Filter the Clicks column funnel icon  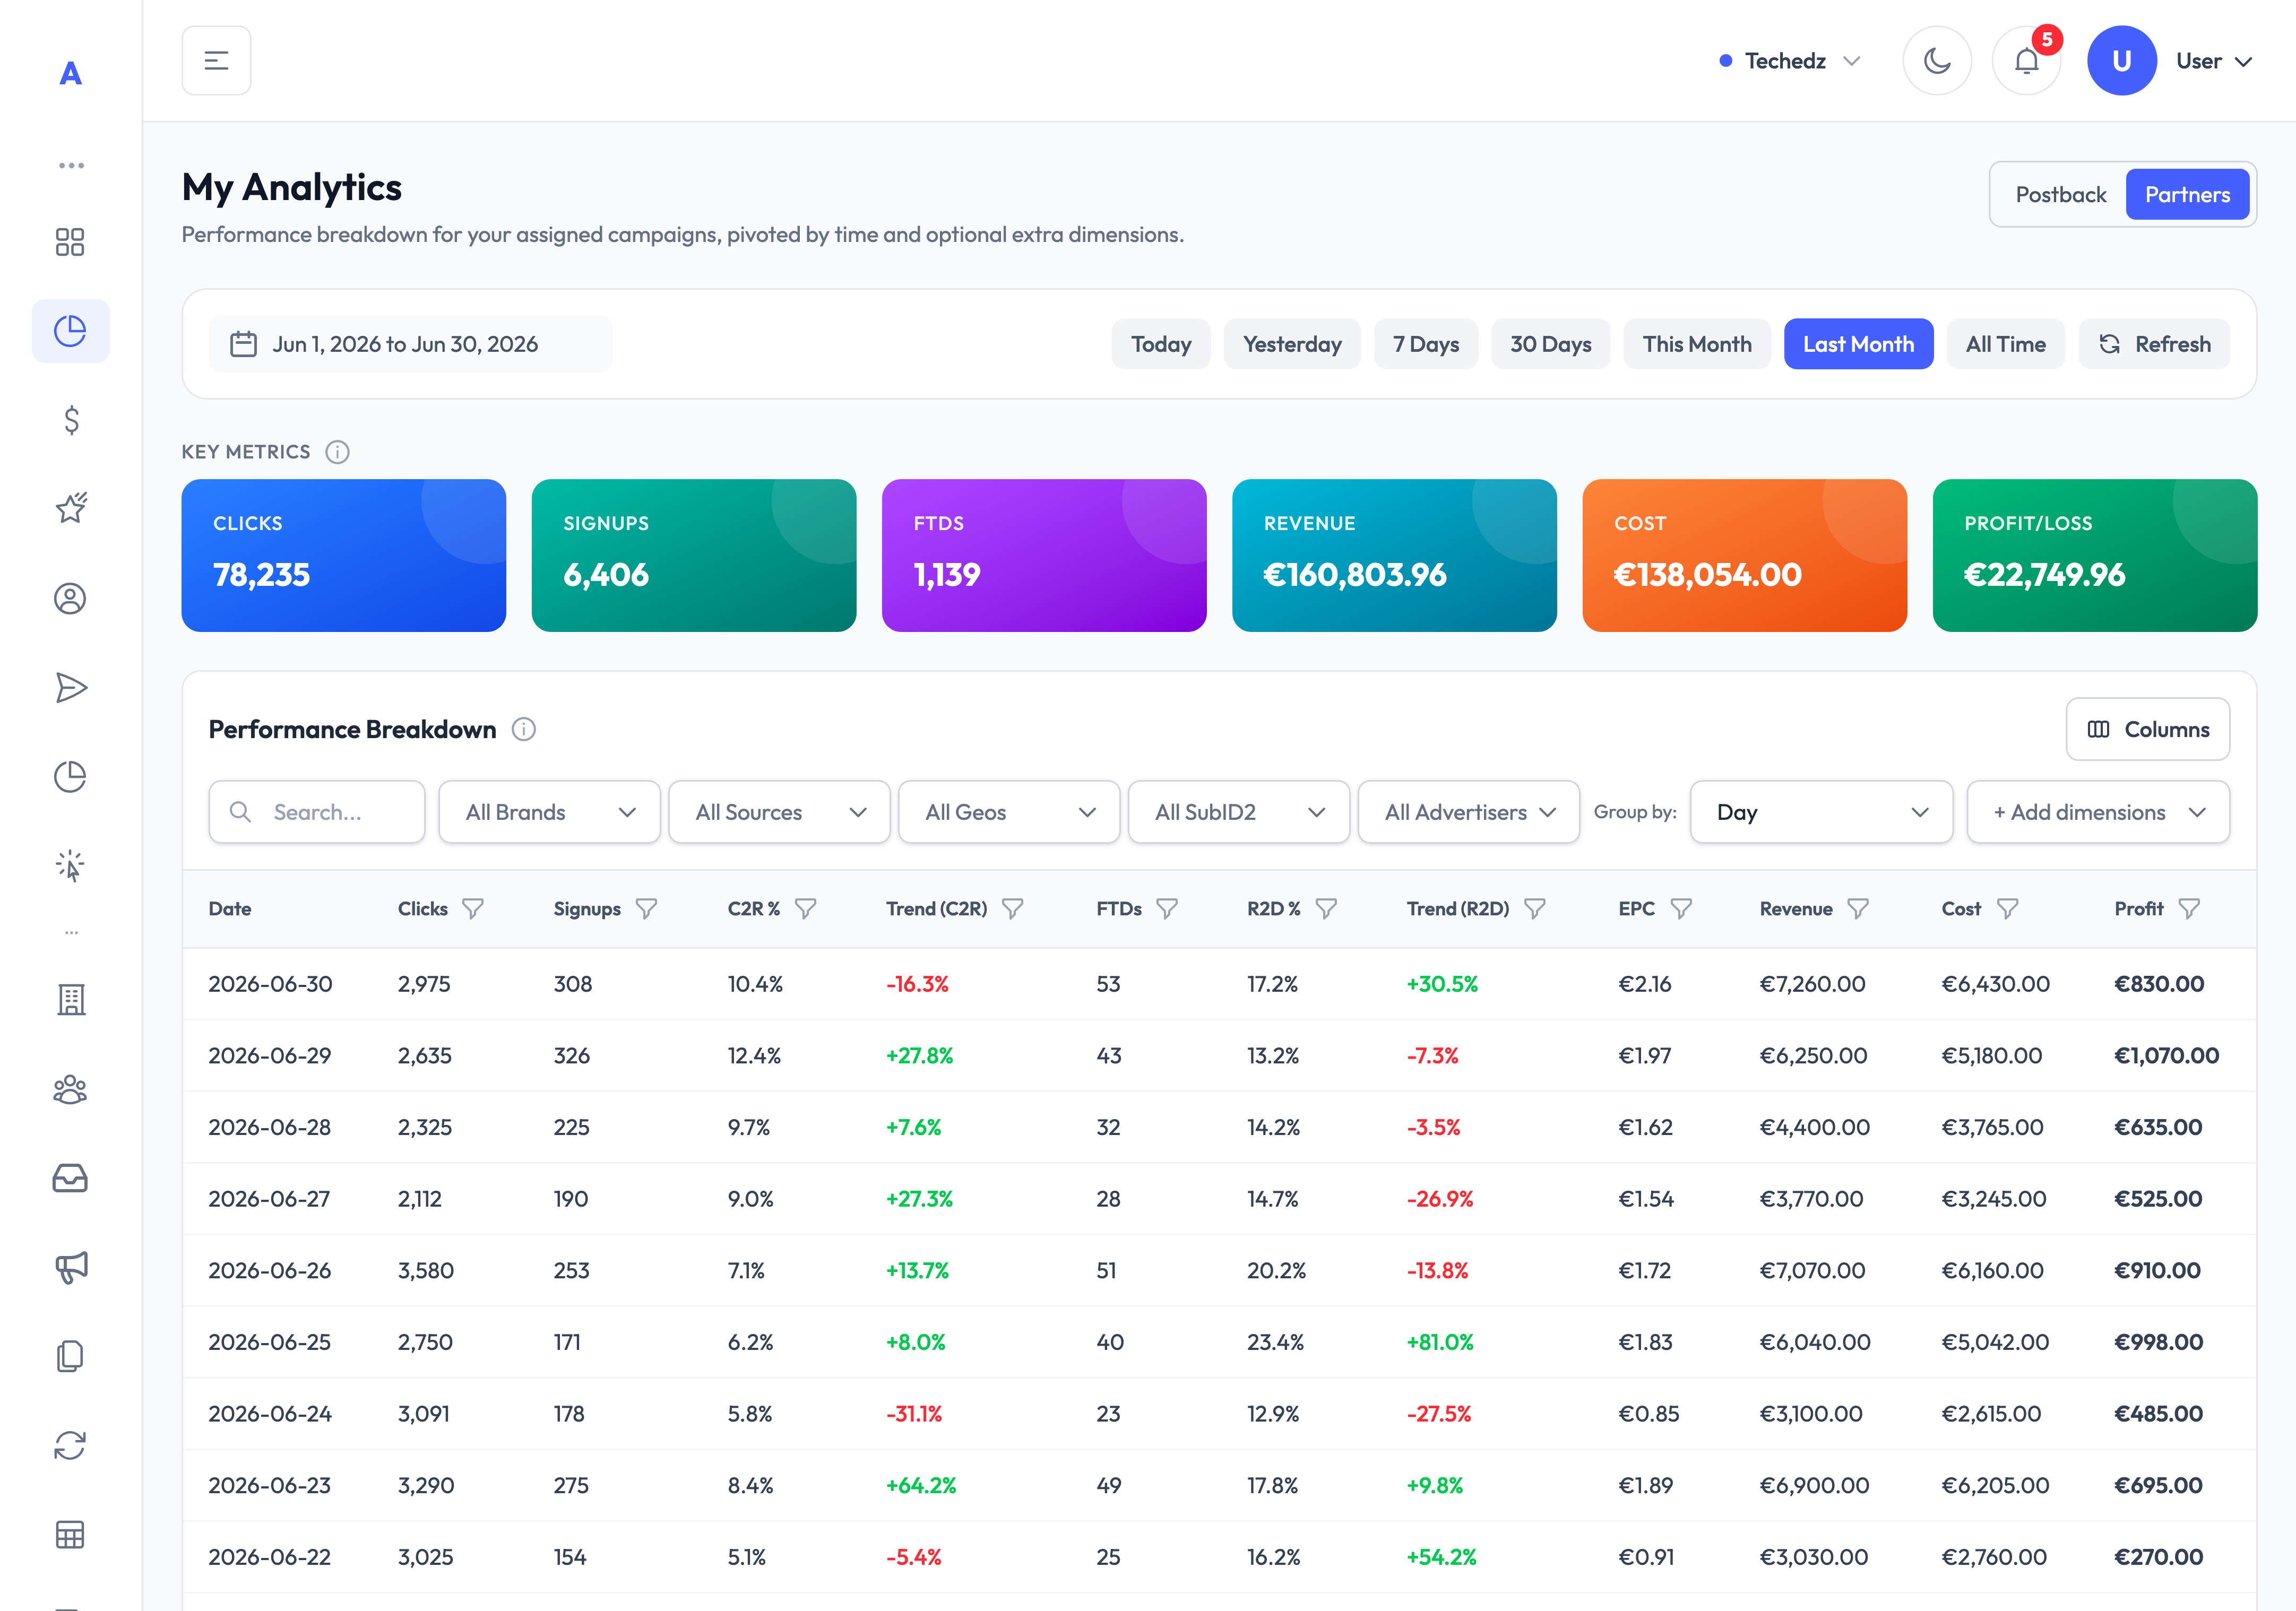[x=473, y=908]
